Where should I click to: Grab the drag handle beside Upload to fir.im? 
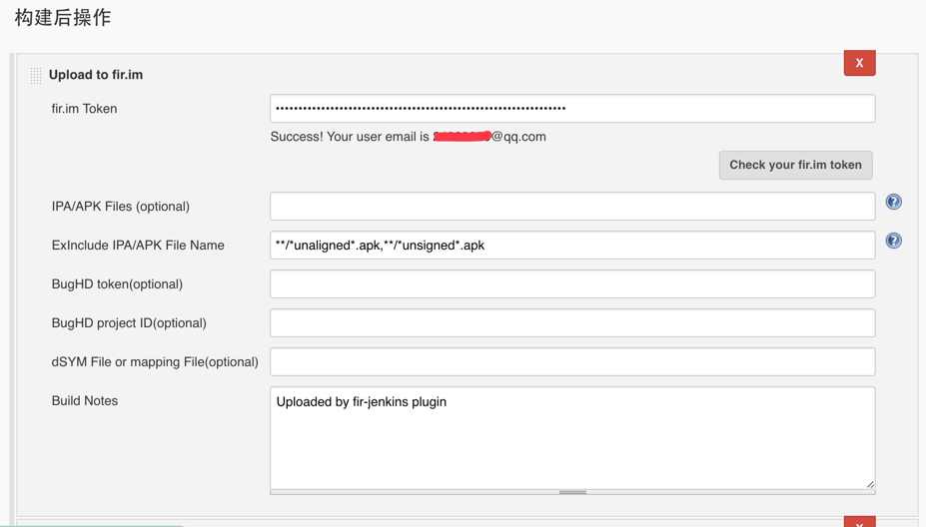35,75
